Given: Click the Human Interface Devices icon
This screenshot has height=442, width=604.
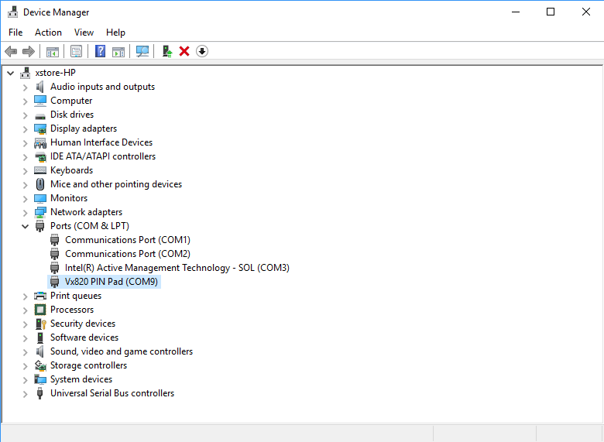Looking at the screenshot, I should [40, 143].
